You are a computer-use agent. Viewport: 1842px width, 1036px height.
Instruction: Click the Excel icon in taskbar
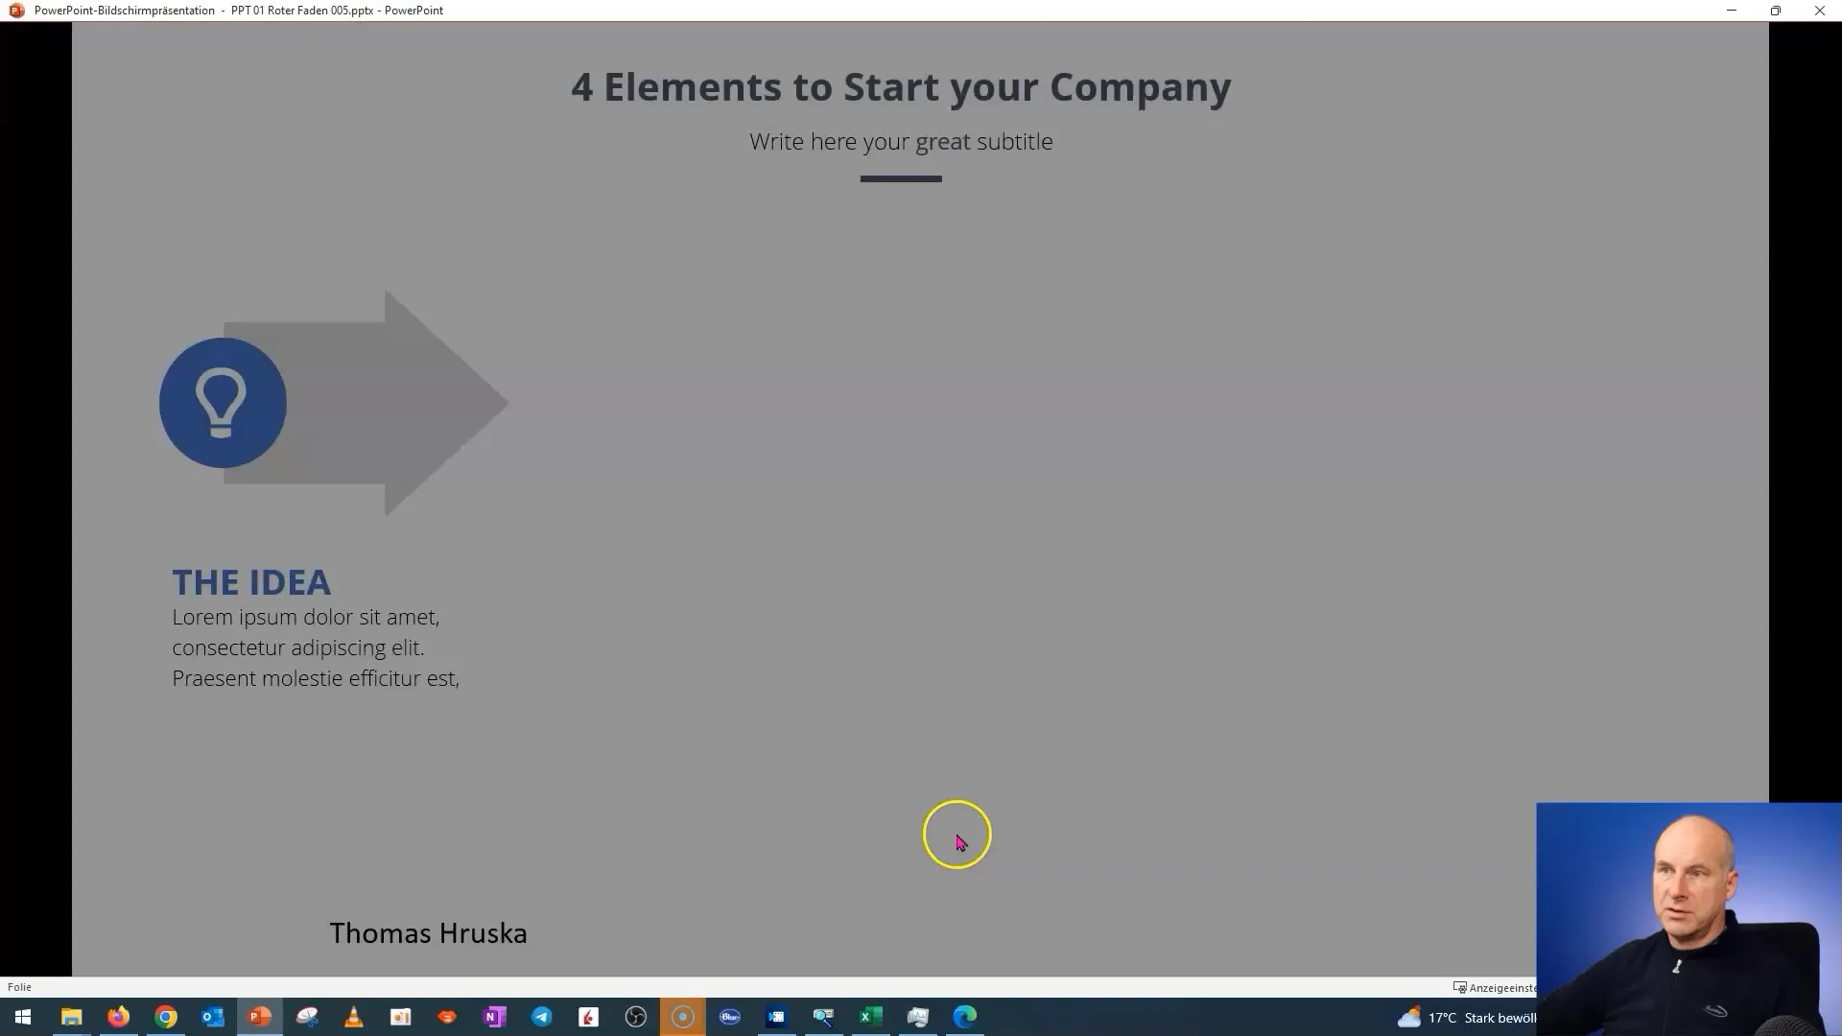click(870, 1017)
